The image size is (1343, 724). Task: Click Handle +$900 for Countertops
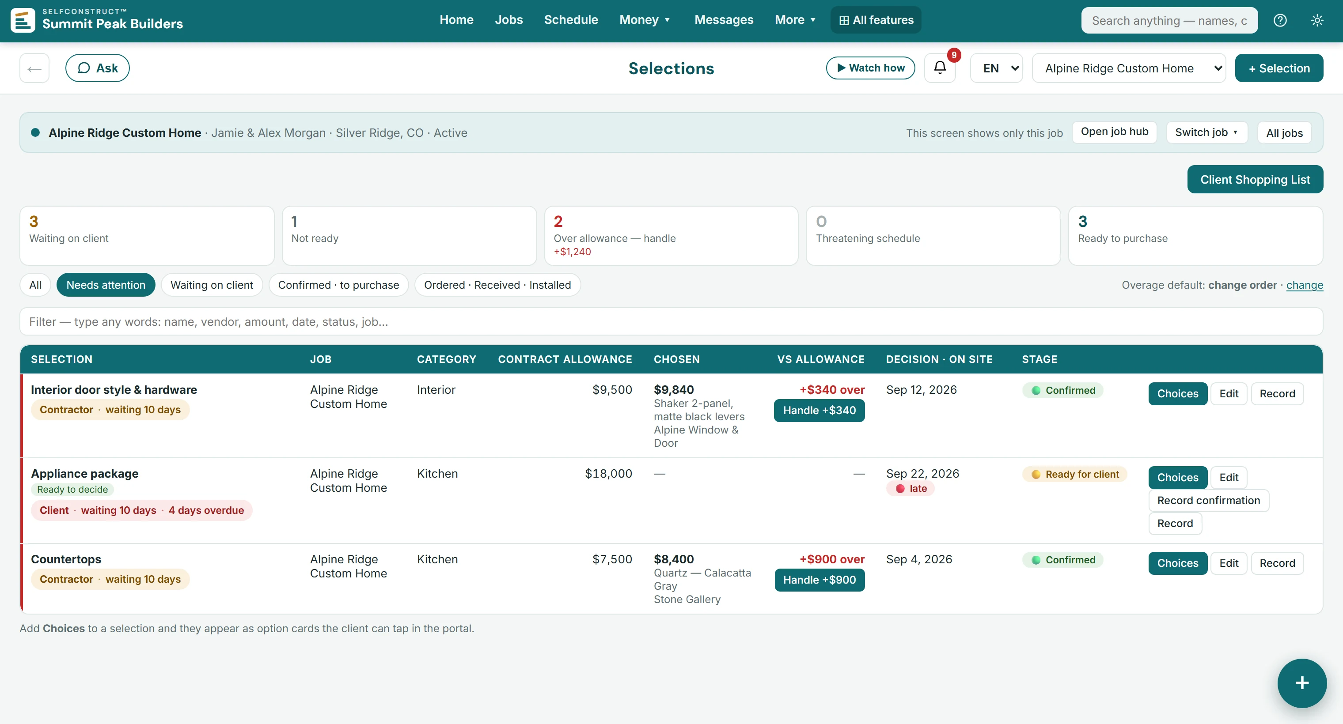tap(819, 580)
